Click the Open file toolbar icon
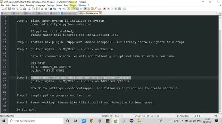222x124 pixels. pyautogui.click(x=6, y=9)
